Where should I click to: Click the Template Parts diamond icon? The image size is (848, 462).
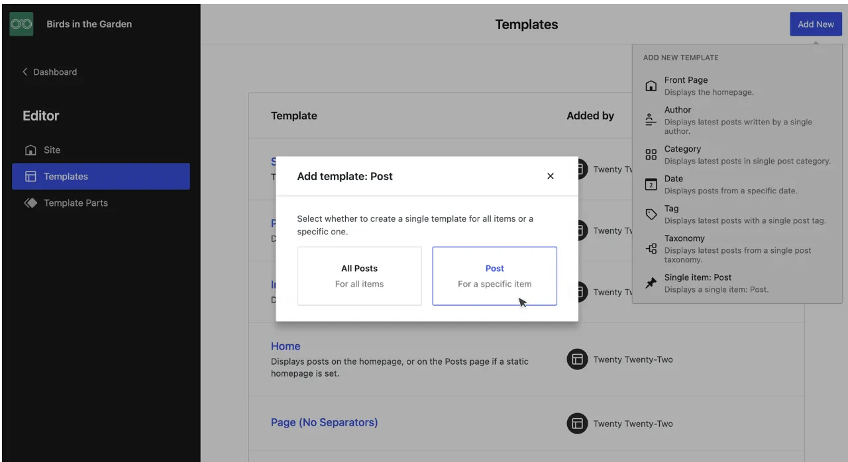[30, 203]
